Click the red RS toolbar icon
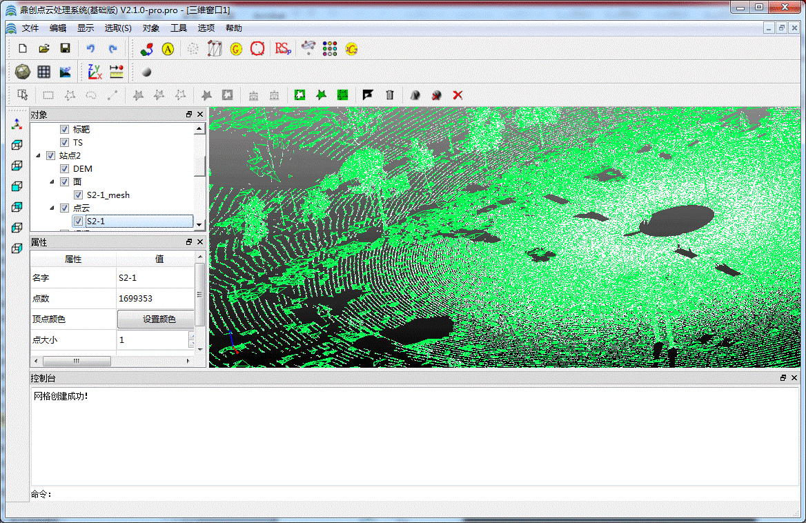 [282, 48]
